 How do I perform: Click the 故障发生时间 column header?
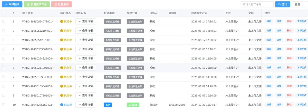(x=199, y=13)
